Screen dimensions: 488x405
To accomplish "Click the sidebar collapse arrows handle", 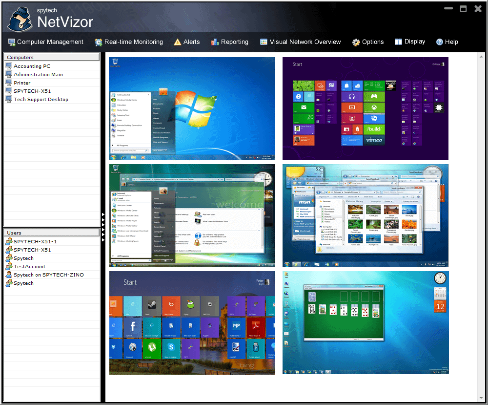I will (103, 227).
